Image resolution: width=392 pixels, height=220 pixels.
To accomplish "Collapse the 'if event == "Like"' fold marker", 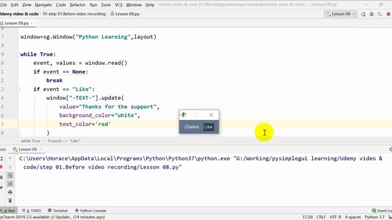I will (18, 89).
